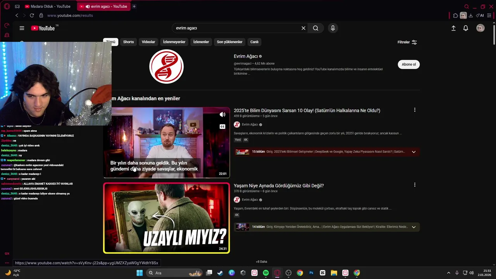
Task: Open the Opera GX main menu
Action: [7, 6]
